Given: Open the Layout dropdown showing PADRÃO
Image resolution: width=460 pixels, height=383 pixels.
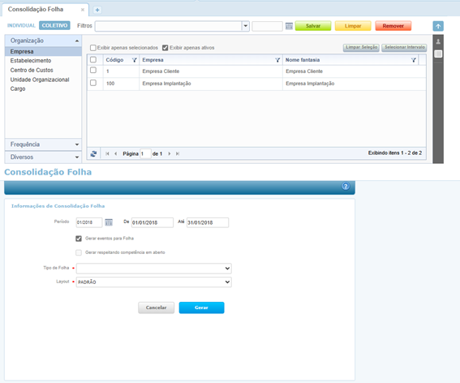Looking at the screenshot, I should tap(153, 282).
